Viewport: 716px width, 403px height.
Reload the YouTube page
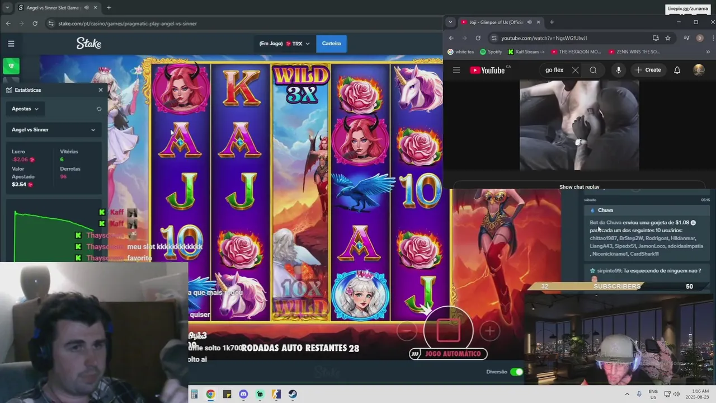pyautogui.click(x=478, y=38)
